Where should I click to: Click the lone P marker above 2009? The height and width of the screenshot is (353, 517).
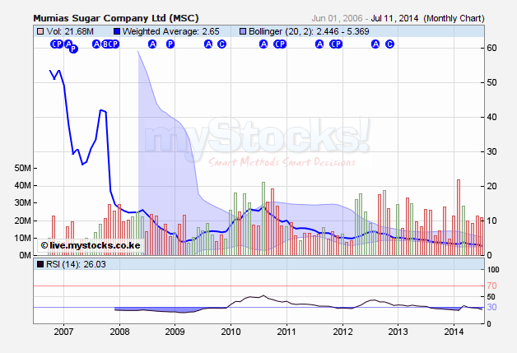coord(170,44)
